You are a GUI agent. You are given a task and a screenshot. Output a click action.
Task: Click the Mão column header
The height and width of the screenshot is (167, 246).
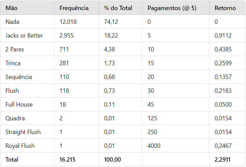tap(11, 8)
